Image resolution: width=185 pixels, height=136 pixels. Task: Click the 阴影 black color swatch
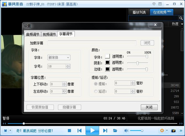[107, 62]
